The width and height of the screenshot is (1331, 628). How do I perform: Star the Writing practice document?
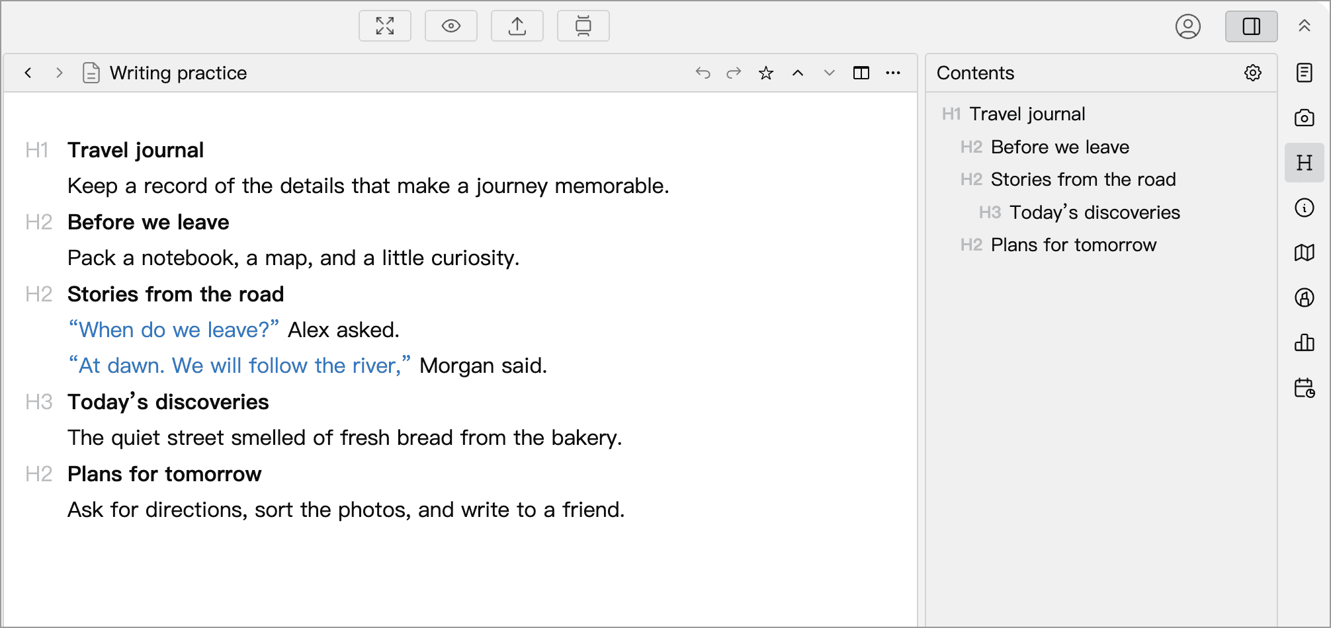(x=766, y=73)
